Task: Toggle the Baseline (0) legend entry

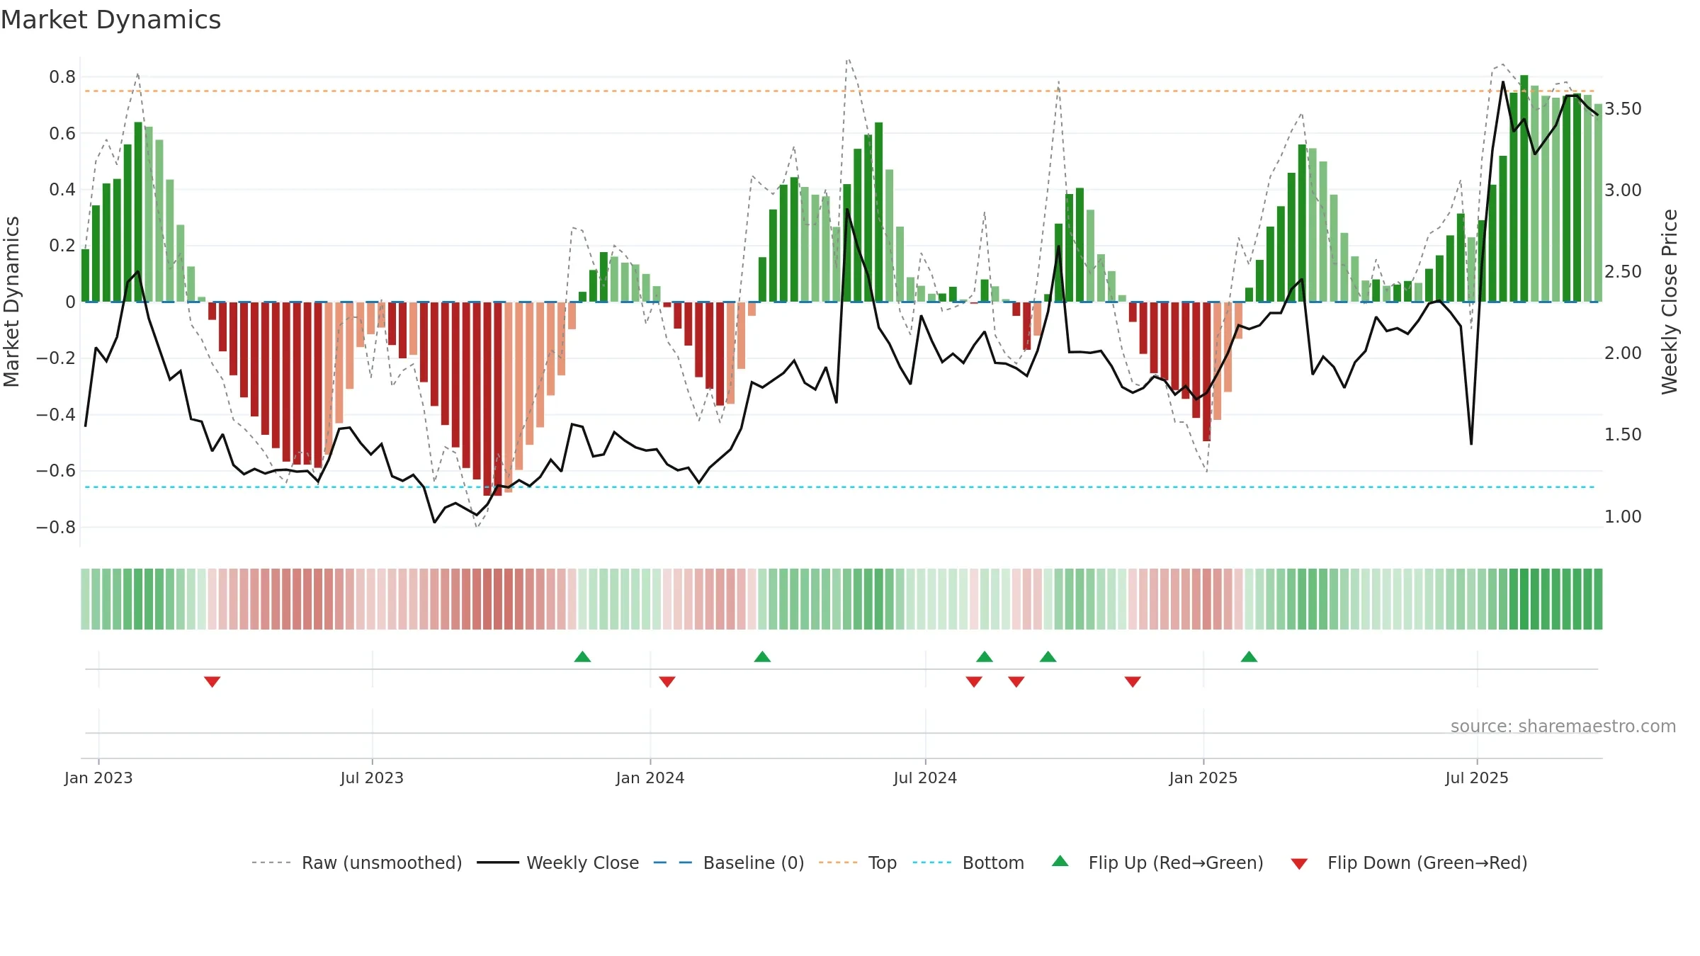Action: point(729,863)
